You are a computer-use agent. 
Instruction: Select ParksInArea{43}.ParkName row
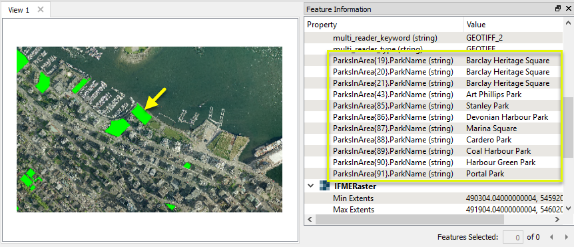(433, 95)
